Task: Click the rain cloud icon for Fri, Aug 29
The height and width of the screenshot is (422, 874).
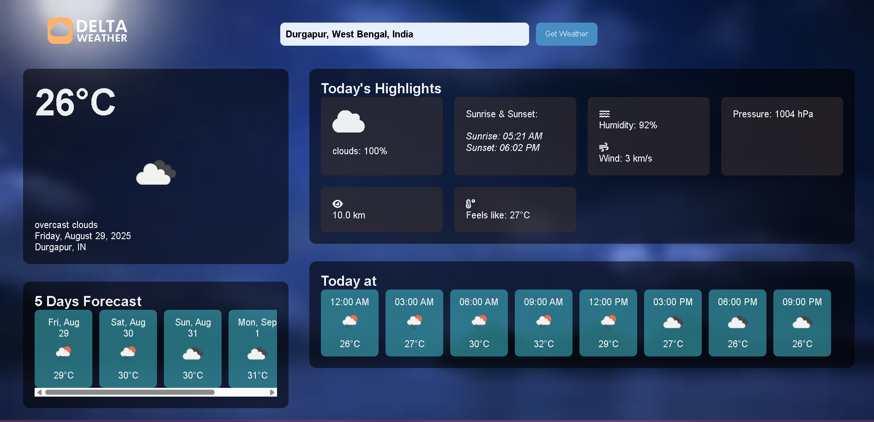Action: pyautogui.click(x=63, y=353)
